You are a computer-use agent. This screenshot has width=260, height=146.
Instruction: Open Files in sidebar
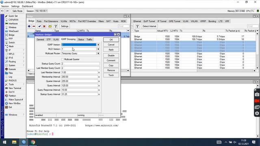click(11, 73)
